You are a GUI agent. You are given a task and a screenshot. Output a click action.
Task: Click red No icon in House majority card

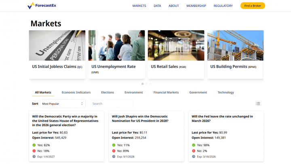point(34,151)
